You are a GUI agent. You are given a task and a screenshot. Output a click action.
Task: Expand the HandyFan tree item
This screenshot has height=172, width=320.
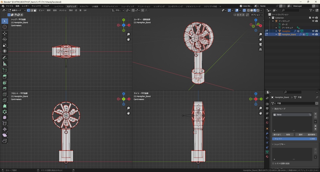click(276, 31)
